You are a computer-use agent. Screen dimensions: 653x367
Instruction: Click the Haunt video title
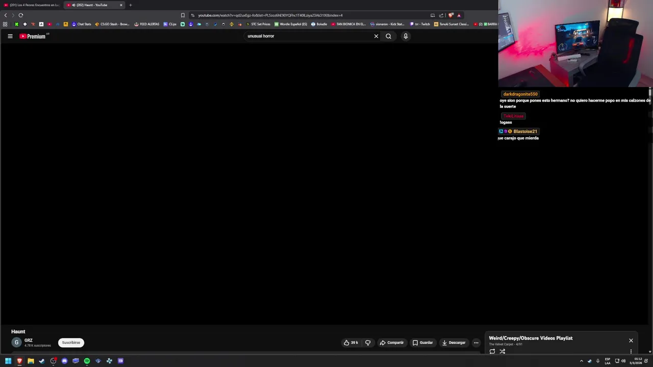(18, 331)
